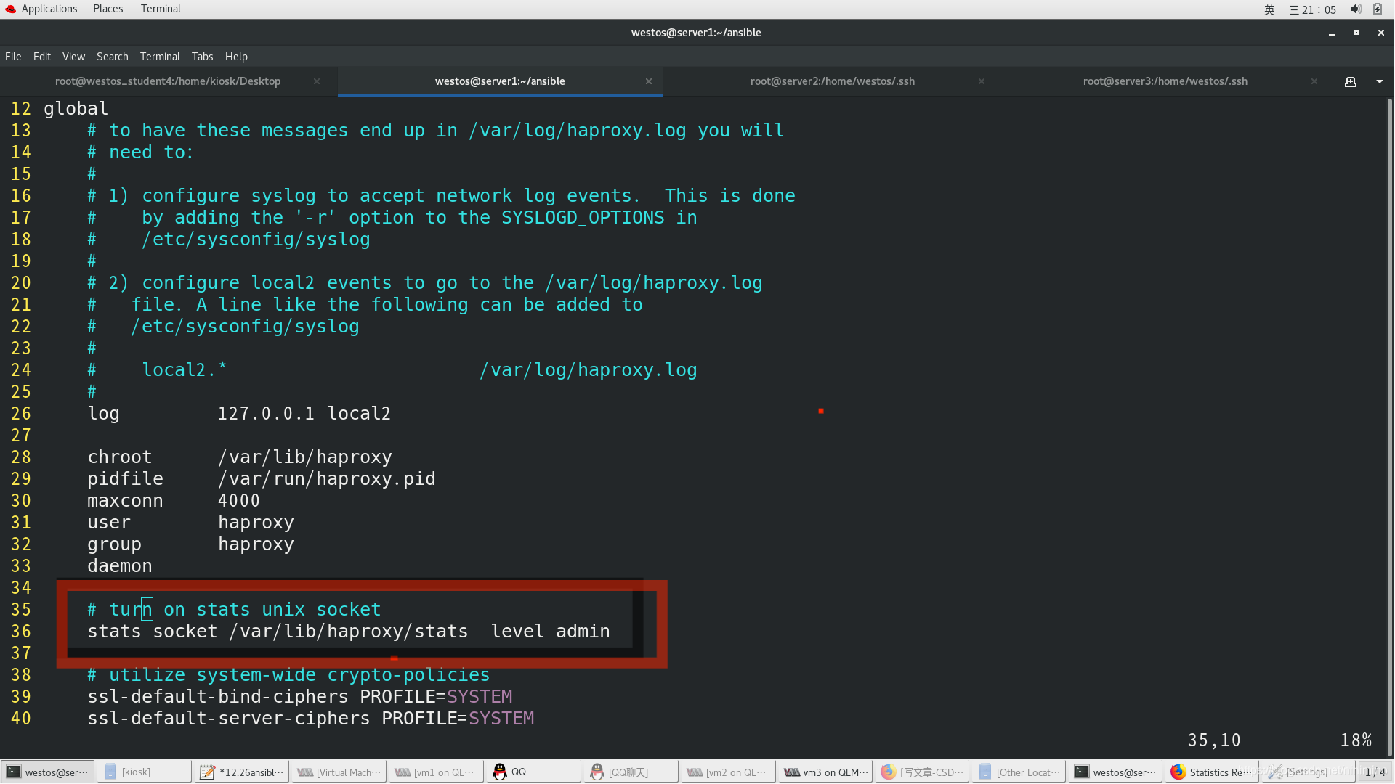
Task: Open the [写文章-CSD browser taskbar item
Action: point(921,772)
